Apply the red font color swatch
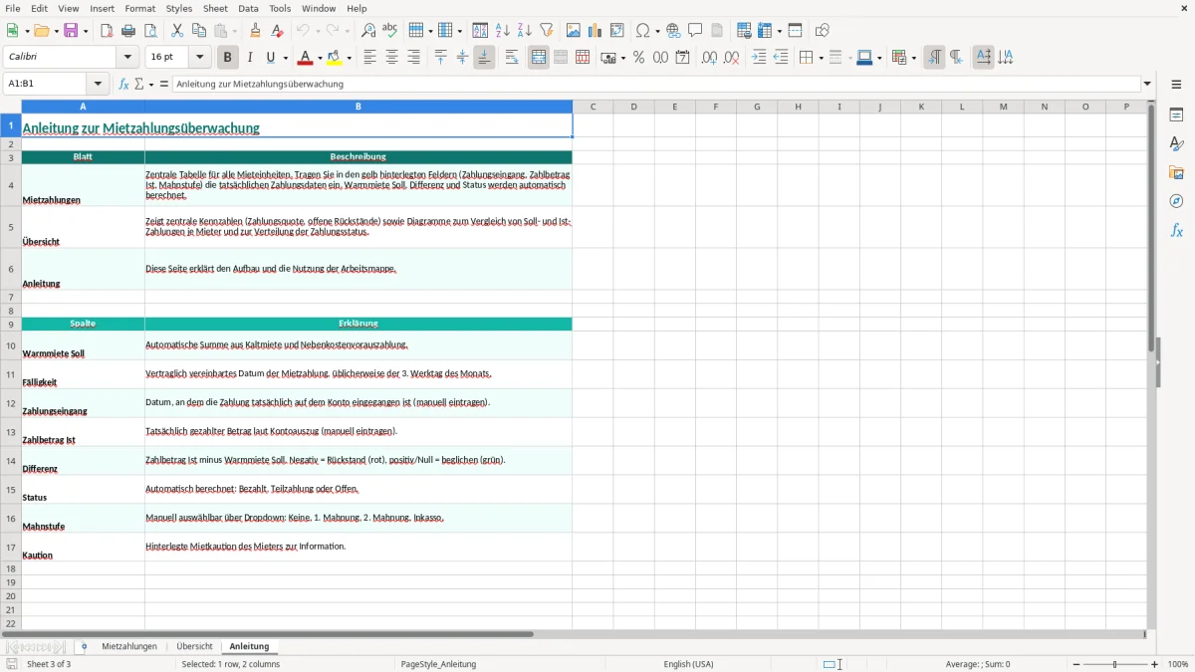Screen dimensions: 1195x672 coord(306,58)
